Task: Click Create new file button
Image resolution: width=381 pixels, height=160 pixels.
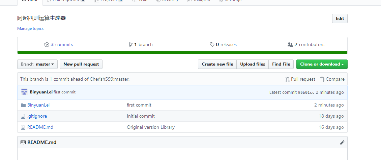Action: (217, 64)
